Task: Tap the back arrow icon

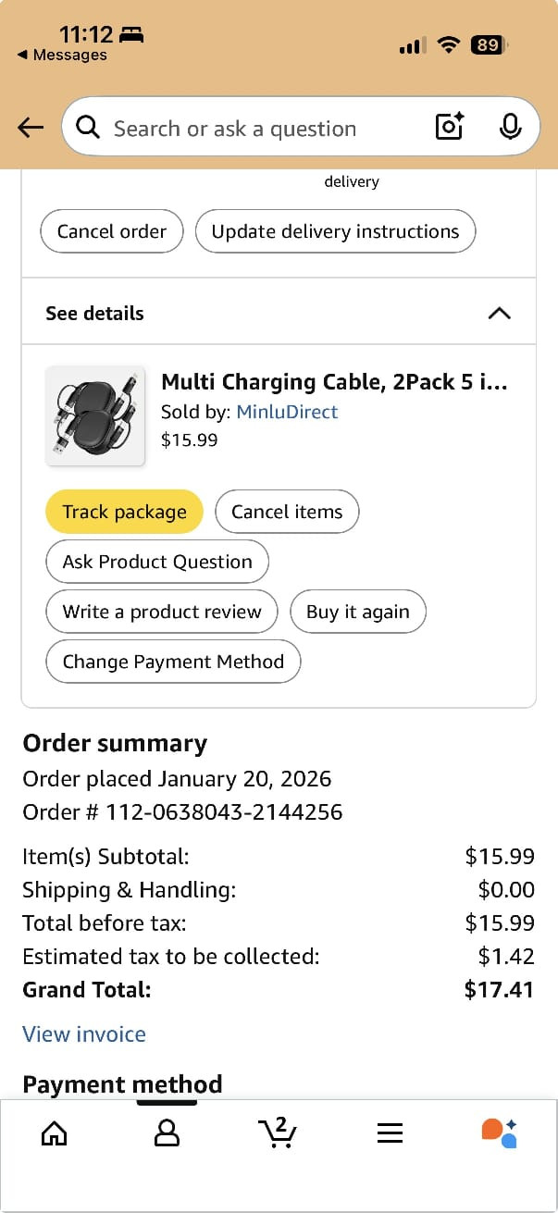Action: tap(31, 128)
